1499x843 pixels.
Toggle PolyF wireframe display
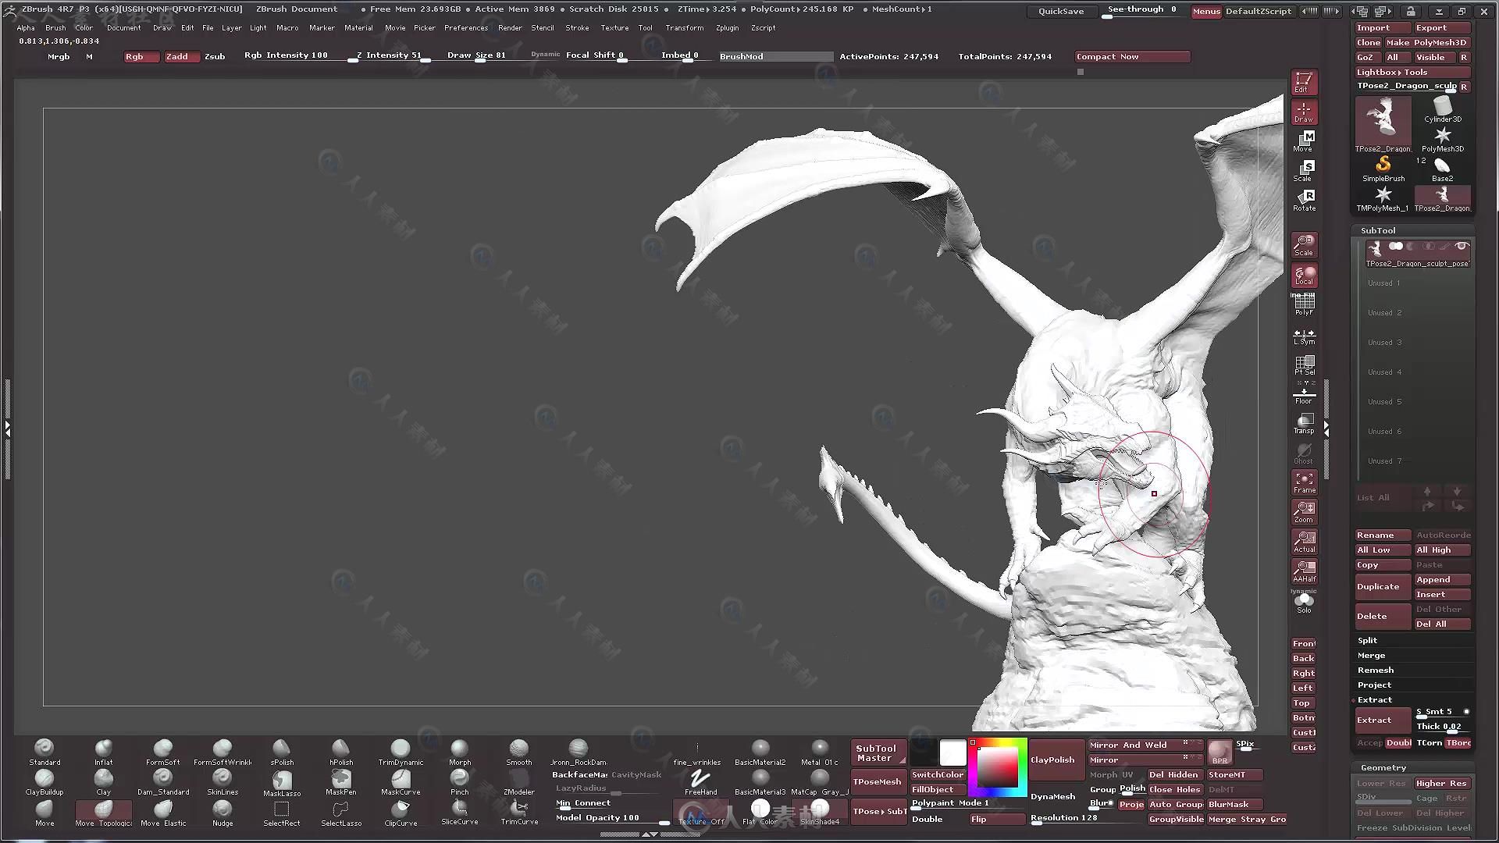click(1304, 304)
